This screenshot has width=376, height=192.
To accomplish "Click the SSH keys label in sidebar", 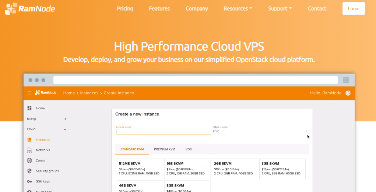I will pos(43,181).
